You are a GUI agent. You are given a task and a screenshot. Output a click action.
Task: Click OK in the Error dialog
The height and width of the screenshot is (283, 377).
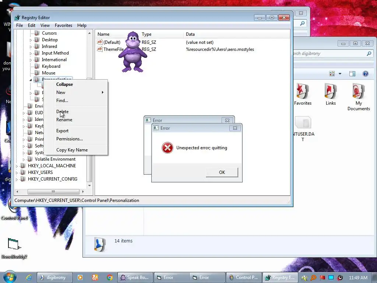[x=222, y=172]
